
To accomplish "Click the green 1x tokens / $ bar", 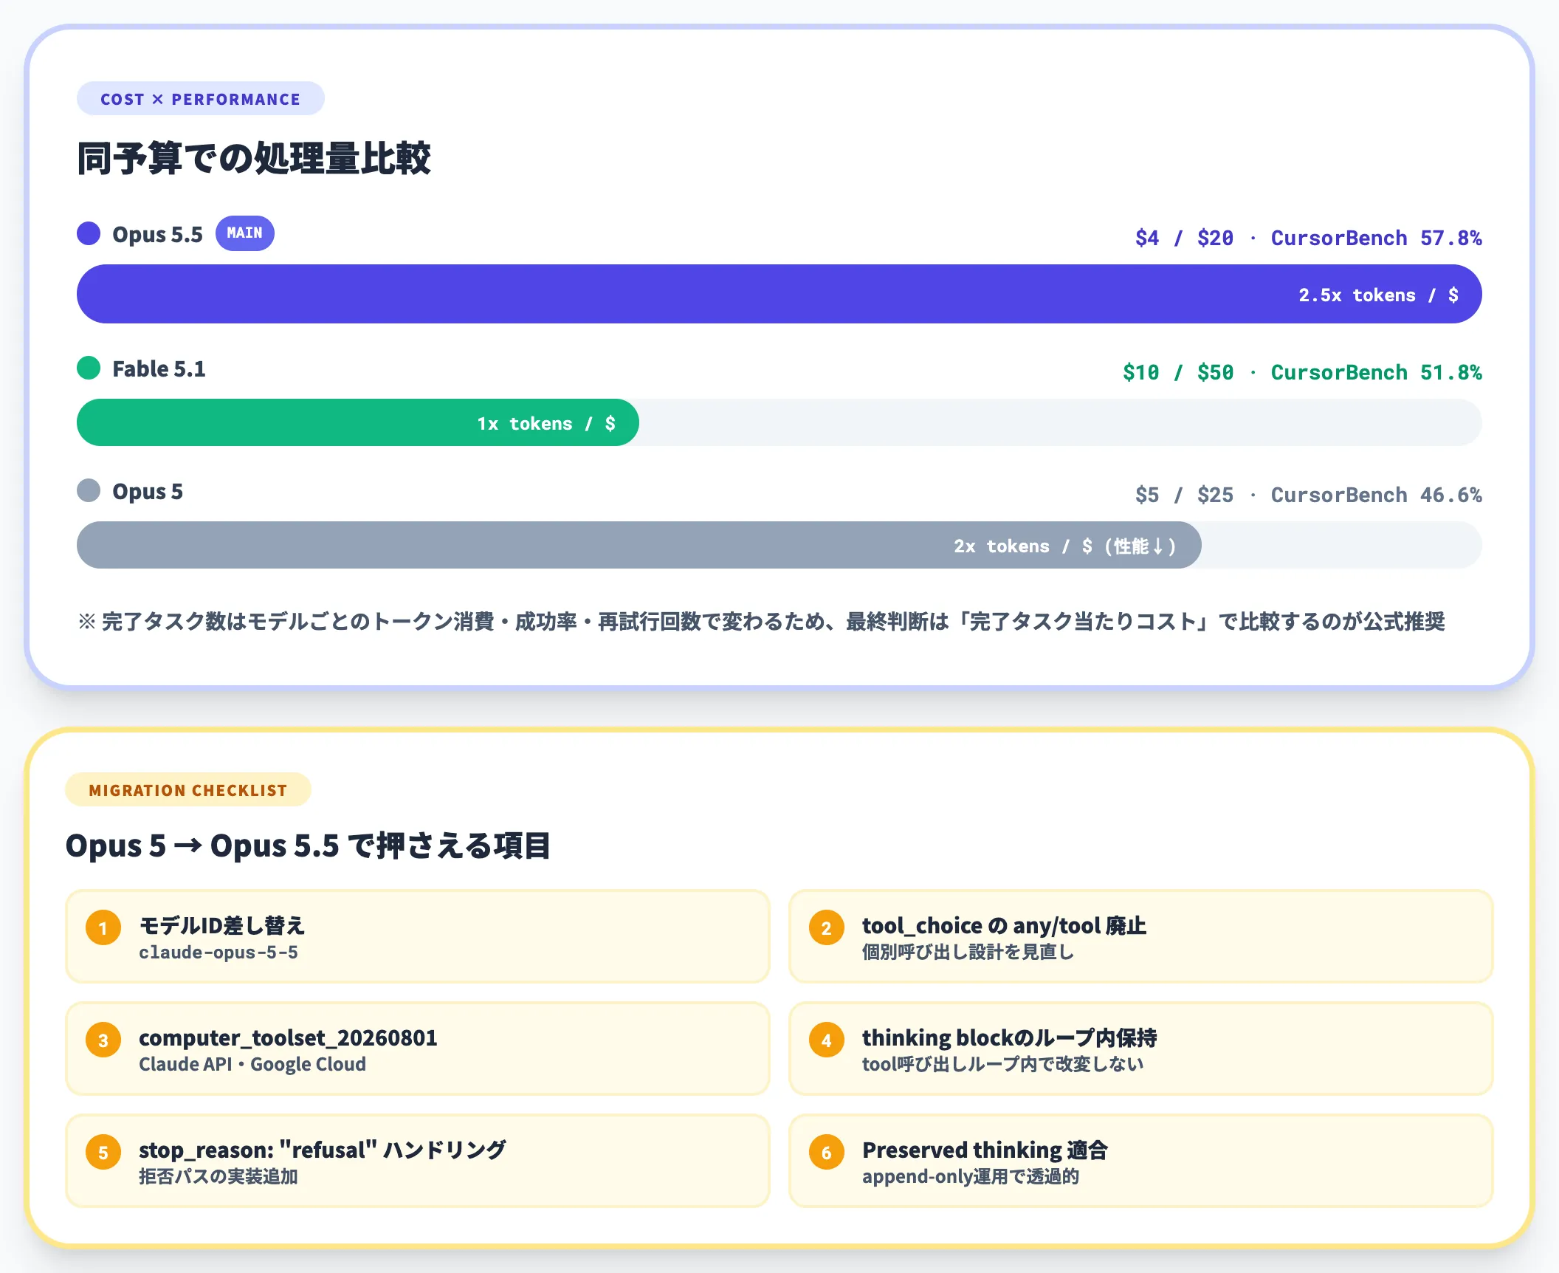I will 358,422.
